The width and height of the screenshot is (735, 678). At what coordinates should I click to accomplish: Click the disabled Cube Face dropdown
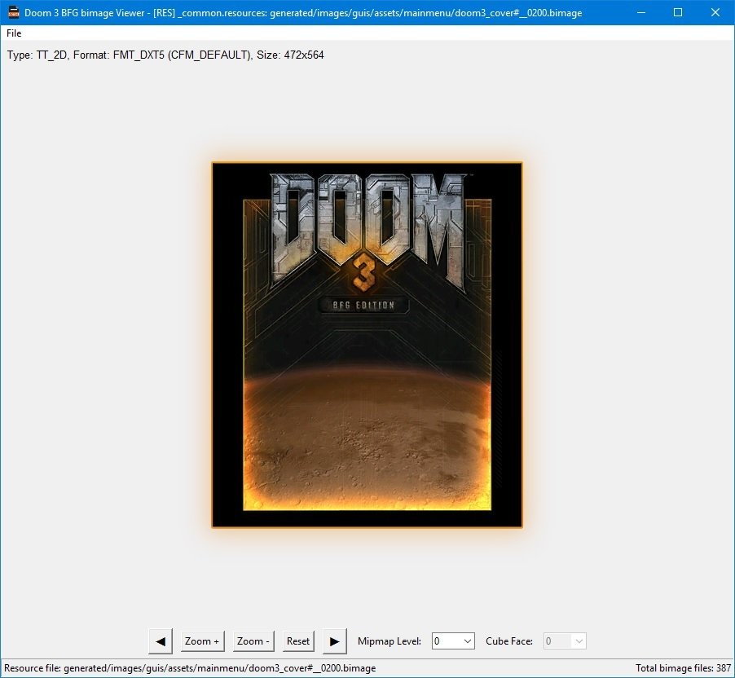coord(565,641)
